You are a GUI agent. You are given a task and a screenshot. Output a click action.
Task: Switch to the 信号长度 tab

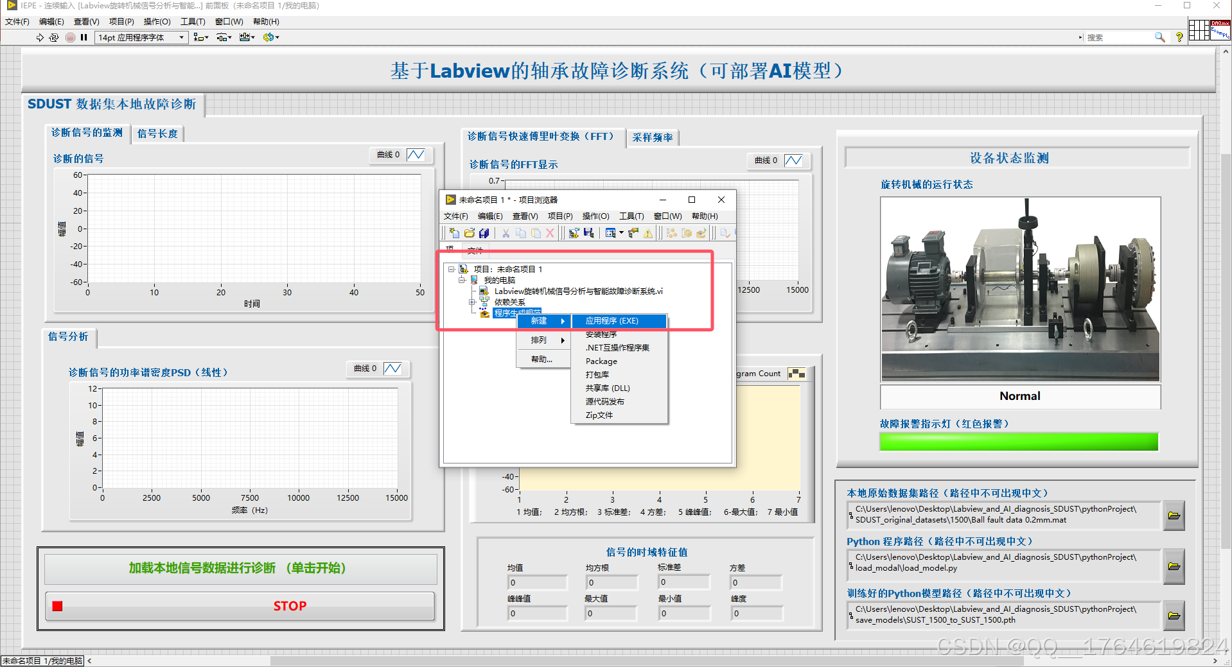coord(157,134)
